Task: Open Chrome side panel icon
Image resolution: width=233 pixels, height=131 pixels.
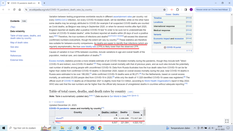Action: pyautogui.click(x=186, y=9)
